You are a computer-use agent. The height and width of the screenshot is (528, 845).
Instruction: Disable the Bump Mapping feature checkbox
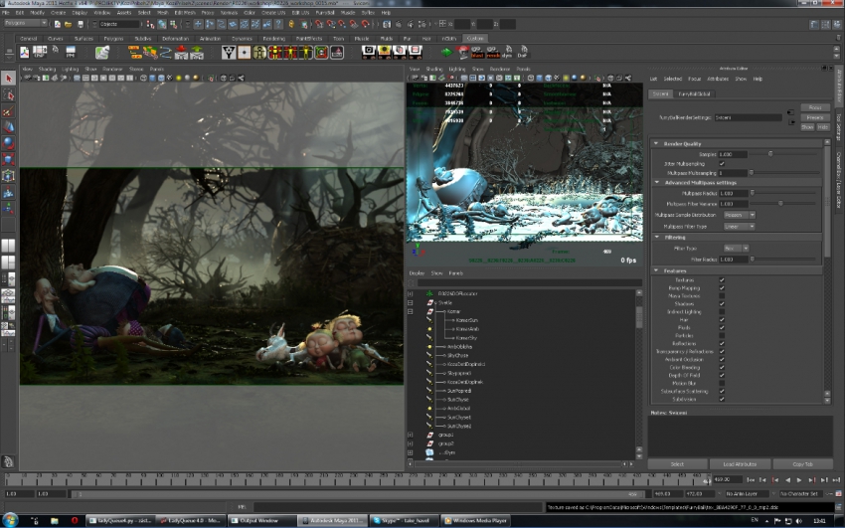point(722,288)
